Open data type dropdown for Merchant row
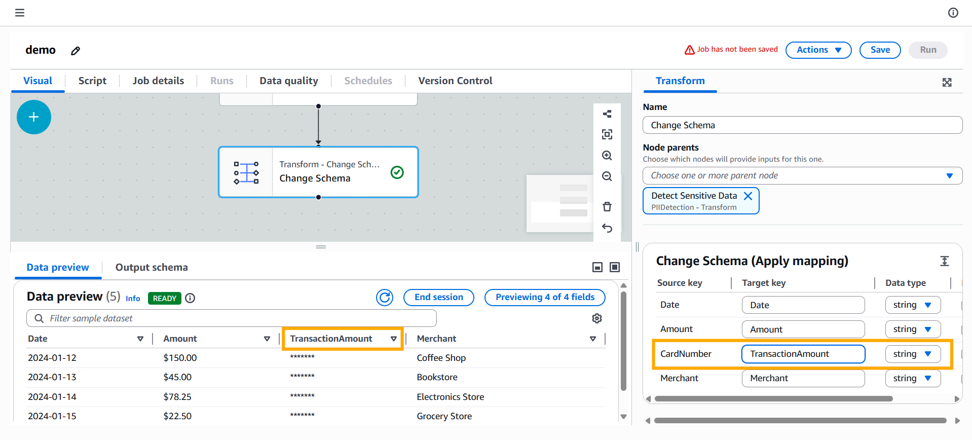972x440 pixels. pyautogui.click(x=913, y=378)
